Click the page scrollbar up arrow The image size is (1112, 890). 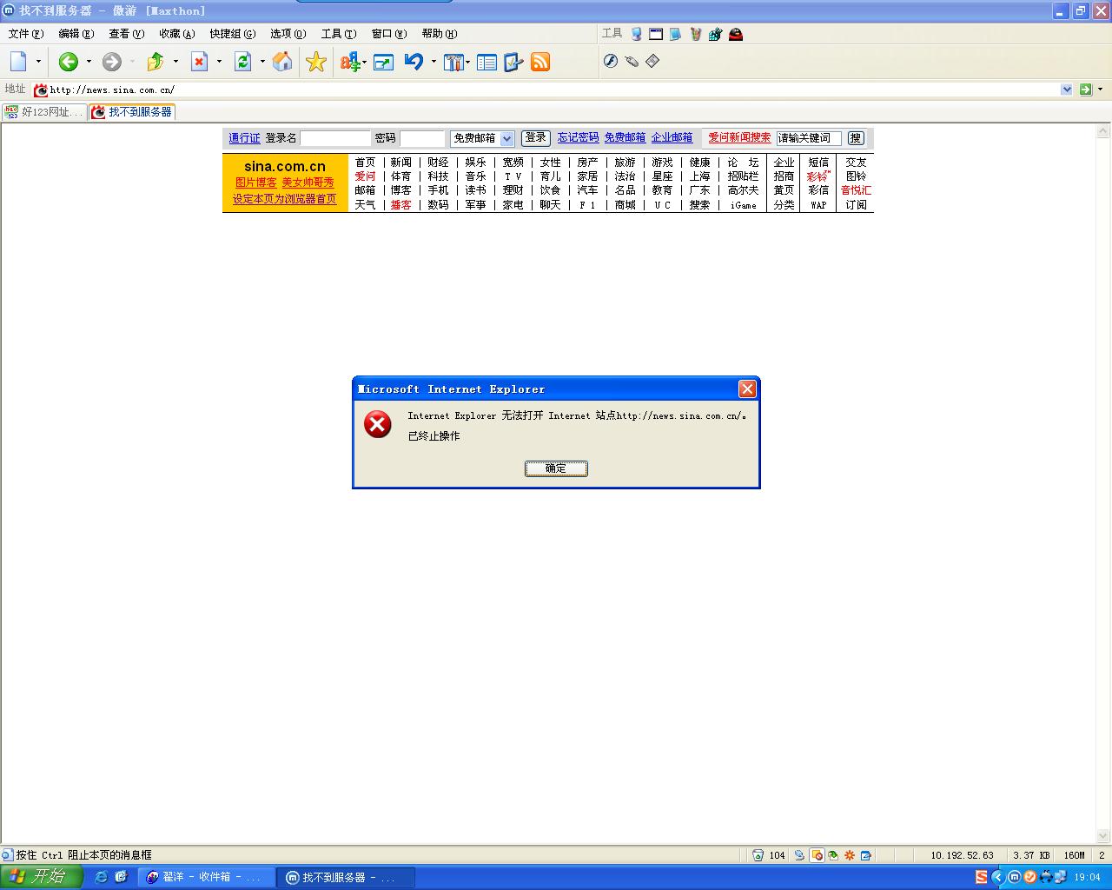[x=1103, y=132]
